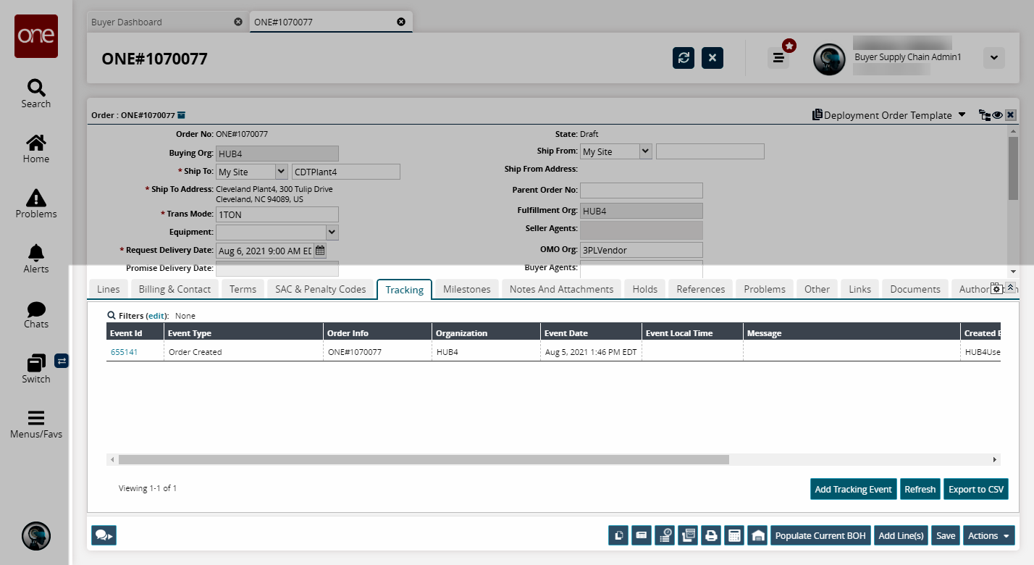1034x565 pixels.
Task: Open event ID 655141 link
Action: (x=124, y=352)
